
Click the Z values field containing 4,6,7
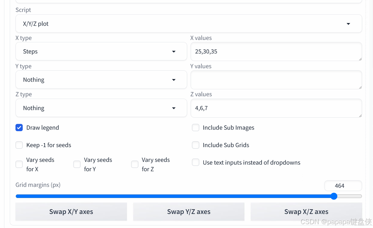[x=276, y=108]
